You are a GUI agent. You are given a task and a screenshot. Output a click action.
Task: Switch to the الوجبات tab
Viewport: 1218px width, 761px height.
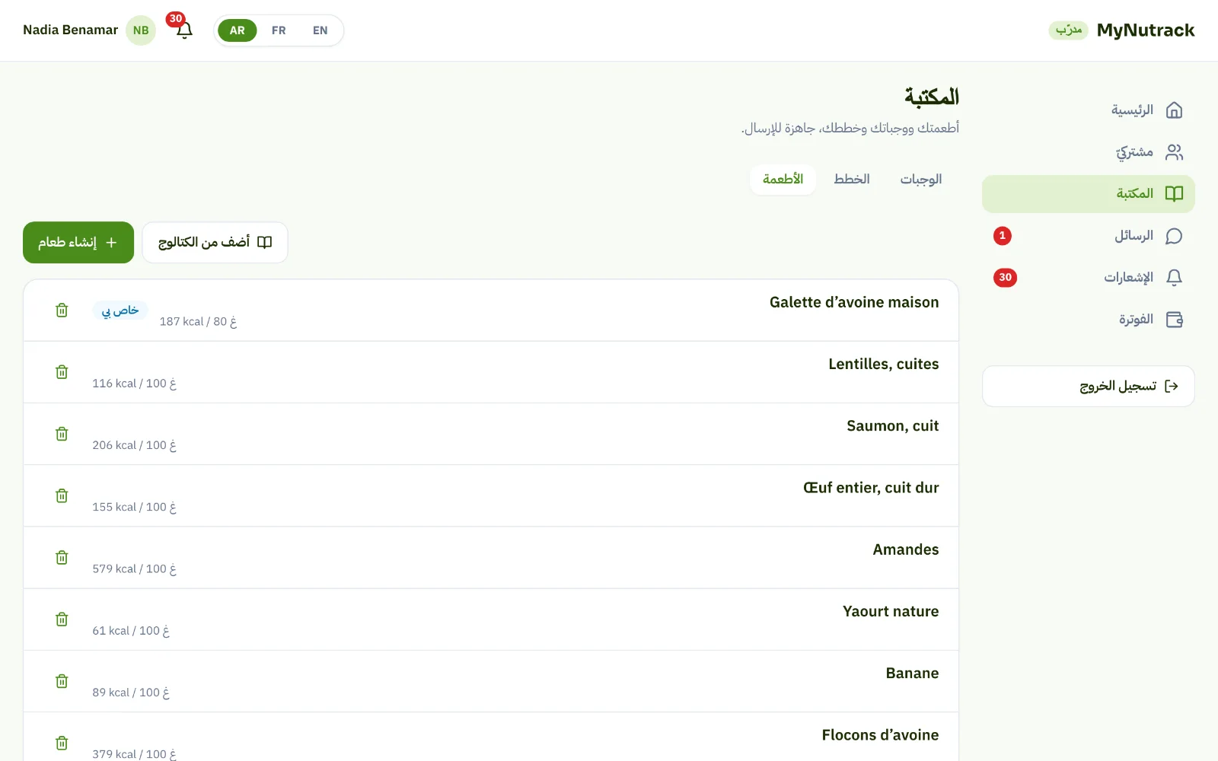pos(921,180)
